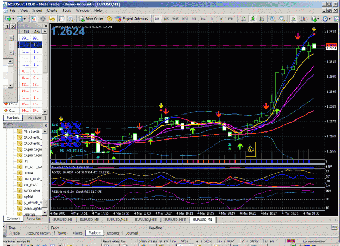
Task: Switch chart to candlestick mode
Action: click(252, 19)
